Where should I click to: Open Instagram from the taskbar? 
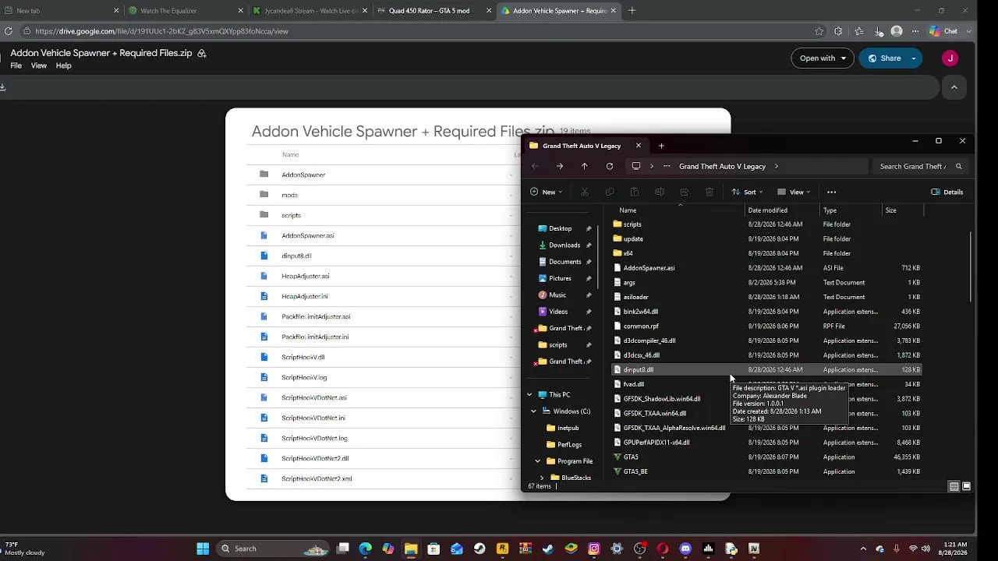click(x=594, y=549)
